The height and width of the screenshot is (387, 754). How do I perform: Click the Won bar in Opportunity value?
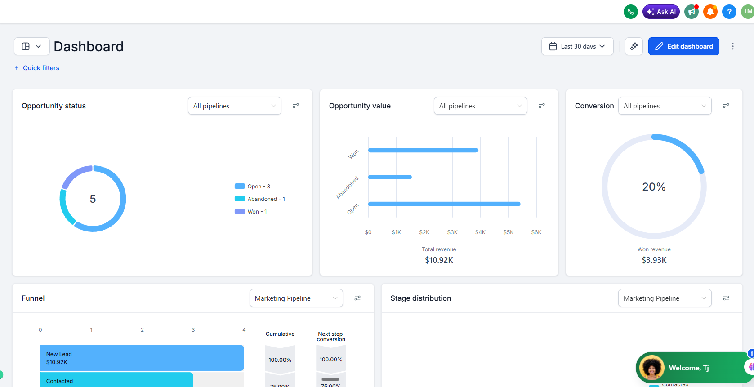pos(423,150)
